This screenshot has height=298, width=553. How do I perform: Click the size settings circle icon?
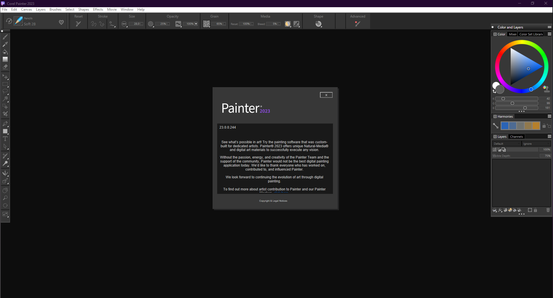124,24
